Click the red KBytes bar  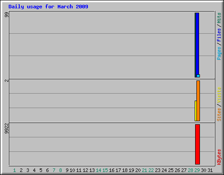[197, 144]
